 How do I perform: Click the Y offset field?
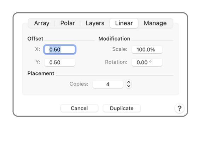[60, 62]
